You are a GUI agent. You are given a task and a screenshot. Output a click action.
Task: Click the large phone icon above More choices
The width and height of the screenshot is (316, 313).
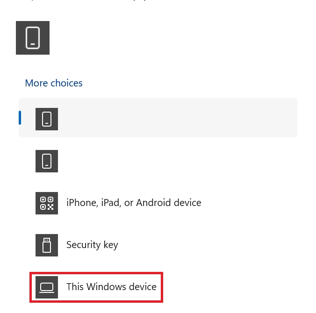coord(33,38)
